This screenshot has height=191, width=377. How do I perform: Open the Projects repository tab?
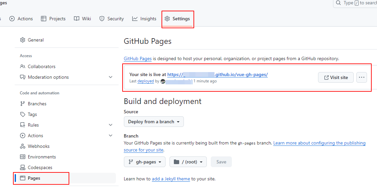[x=53, y=19]
